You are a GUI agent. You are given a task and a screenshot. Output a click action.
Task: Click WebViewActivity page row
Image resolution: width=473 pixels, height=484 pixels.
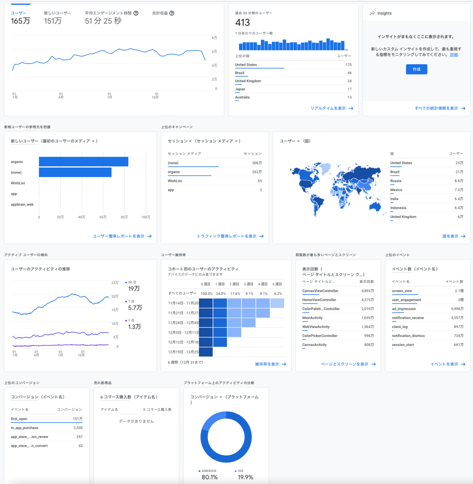click(x=338, y=327)
